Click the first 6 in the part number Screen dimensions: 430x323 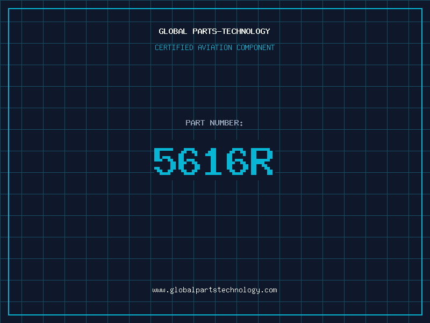point(189,161)
